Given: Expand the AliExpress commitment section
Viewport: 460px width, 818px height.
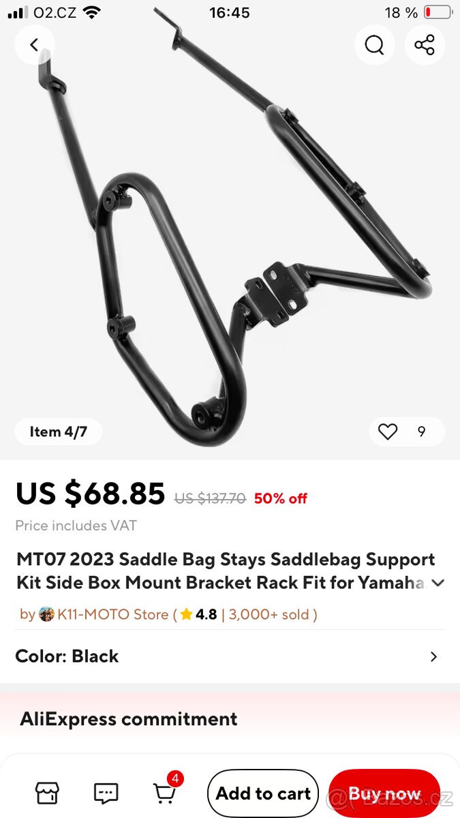Looking at the screenshot, I should (230, 718).
